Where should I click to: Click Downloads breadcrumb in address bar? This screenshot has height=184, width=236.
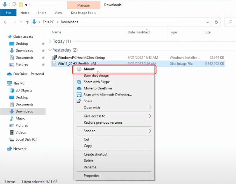point(69,22)
